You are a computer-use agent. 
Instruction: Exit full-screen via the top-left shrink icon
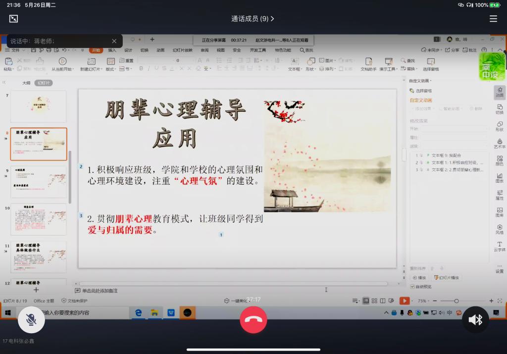point(13,19)
